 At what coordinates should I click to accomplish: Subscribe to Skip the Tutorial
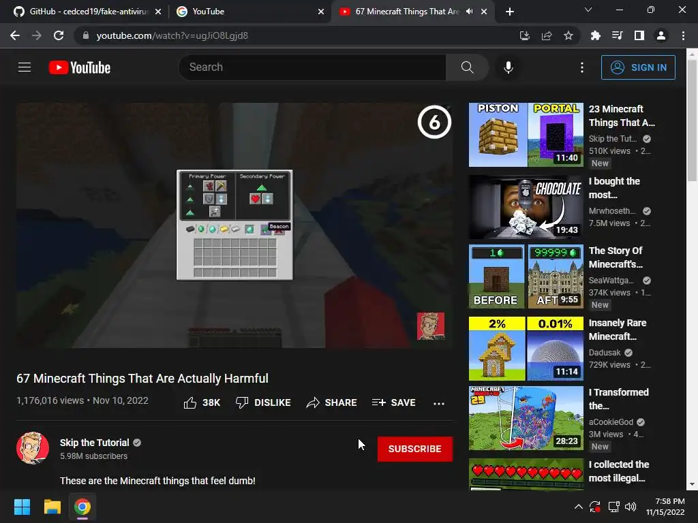415,449
